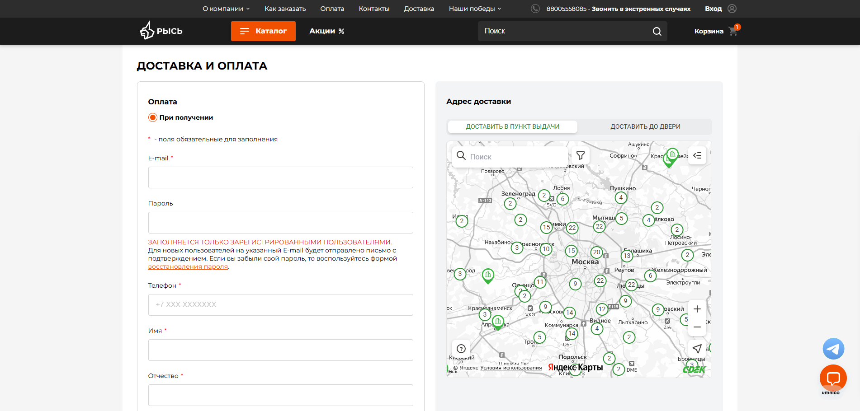The image size is (860, 411).
Task: Expand the 'О компании' dropdown menu
Action: (x=226, y=9)
